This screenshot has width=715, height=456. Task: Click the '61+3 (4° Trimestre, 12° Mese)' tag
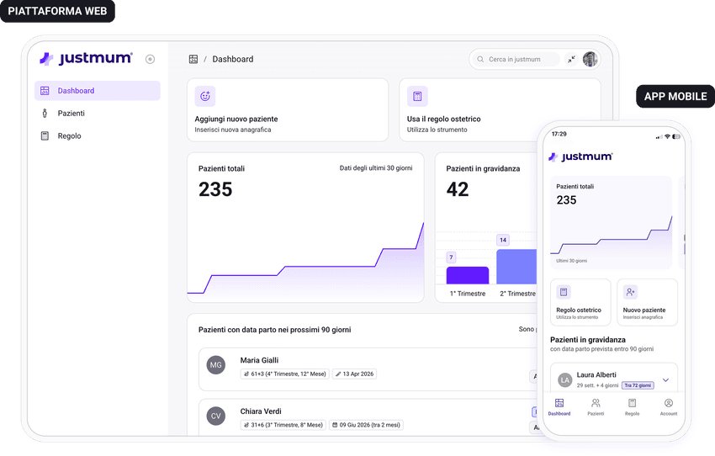tap(285, 374)
